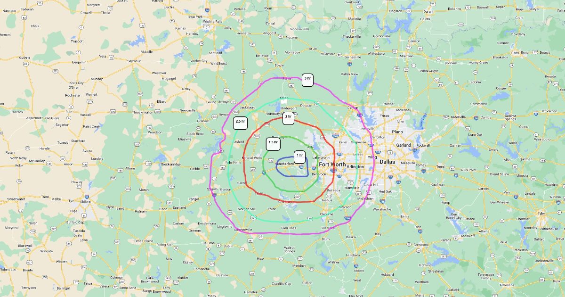The image size is (565, 297).
Task: Select the 'Kaufman' town label
Action: [437, 184]
